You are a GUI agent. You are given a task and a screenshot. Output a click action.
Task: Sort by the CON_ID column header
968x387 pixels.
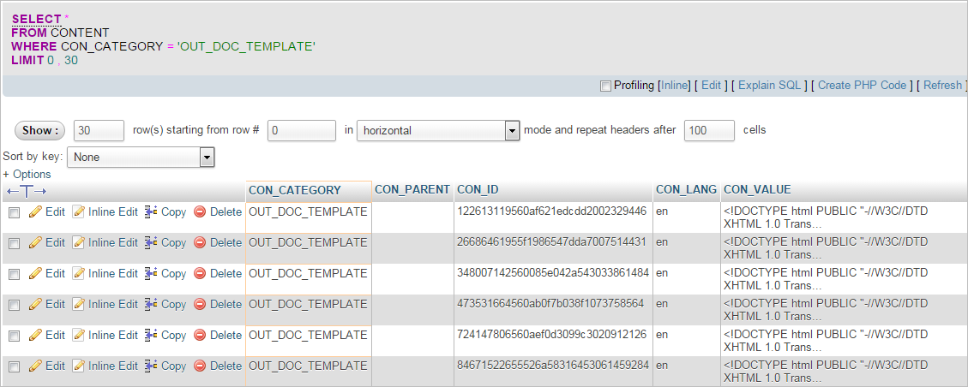click(x=478, y=189)
